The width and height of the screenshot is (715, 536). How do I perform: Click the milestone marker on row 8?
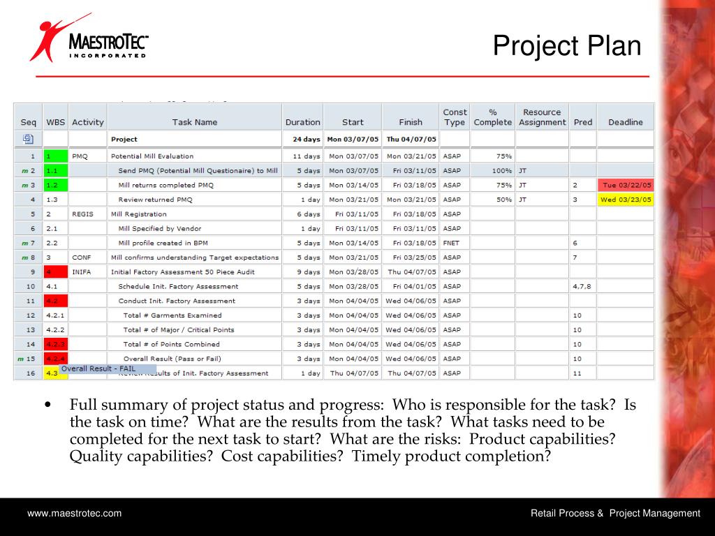pyautogui.click(x=24, y=258)
